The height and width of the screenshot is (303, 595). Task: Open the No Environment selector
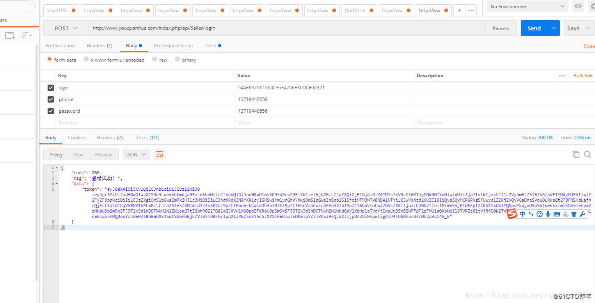pyautogui.click(x=528, y=6)
